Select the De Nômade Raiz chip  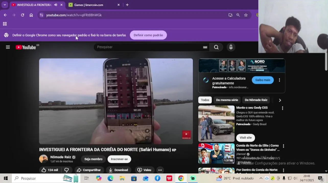(x=256, y=100)
